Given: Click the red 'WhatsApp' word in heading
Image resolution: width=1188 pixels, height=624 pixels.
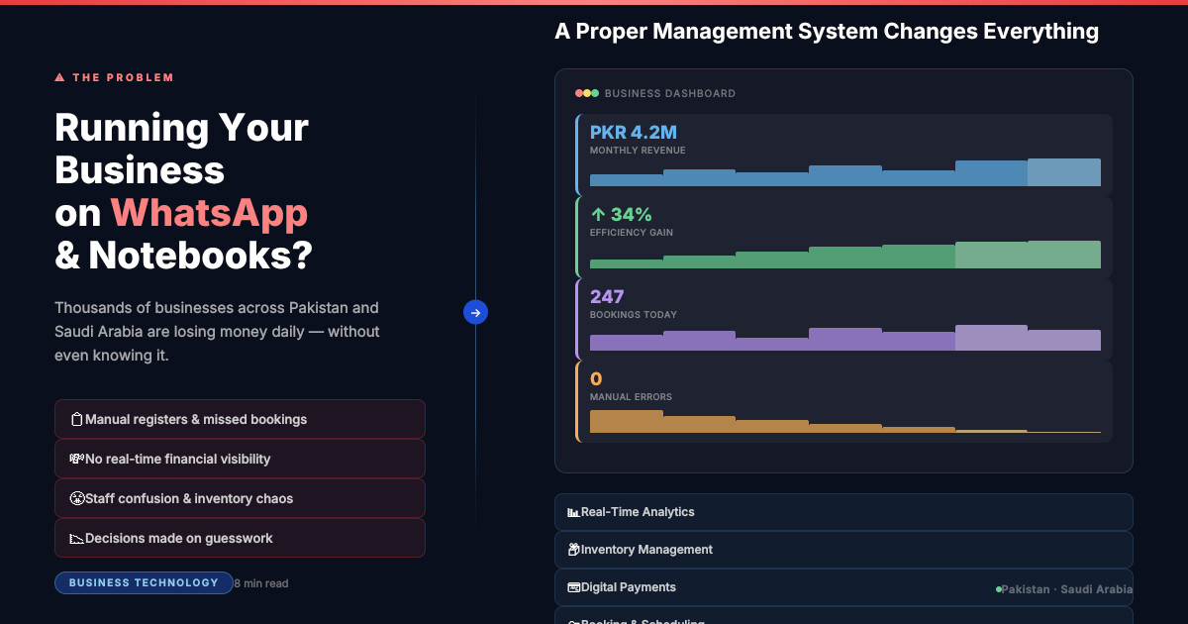Looking at the screenshot, I should [x=209, y=213].
